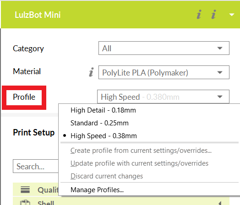Click the Quality section hamburger icon

tap(25, 190)
